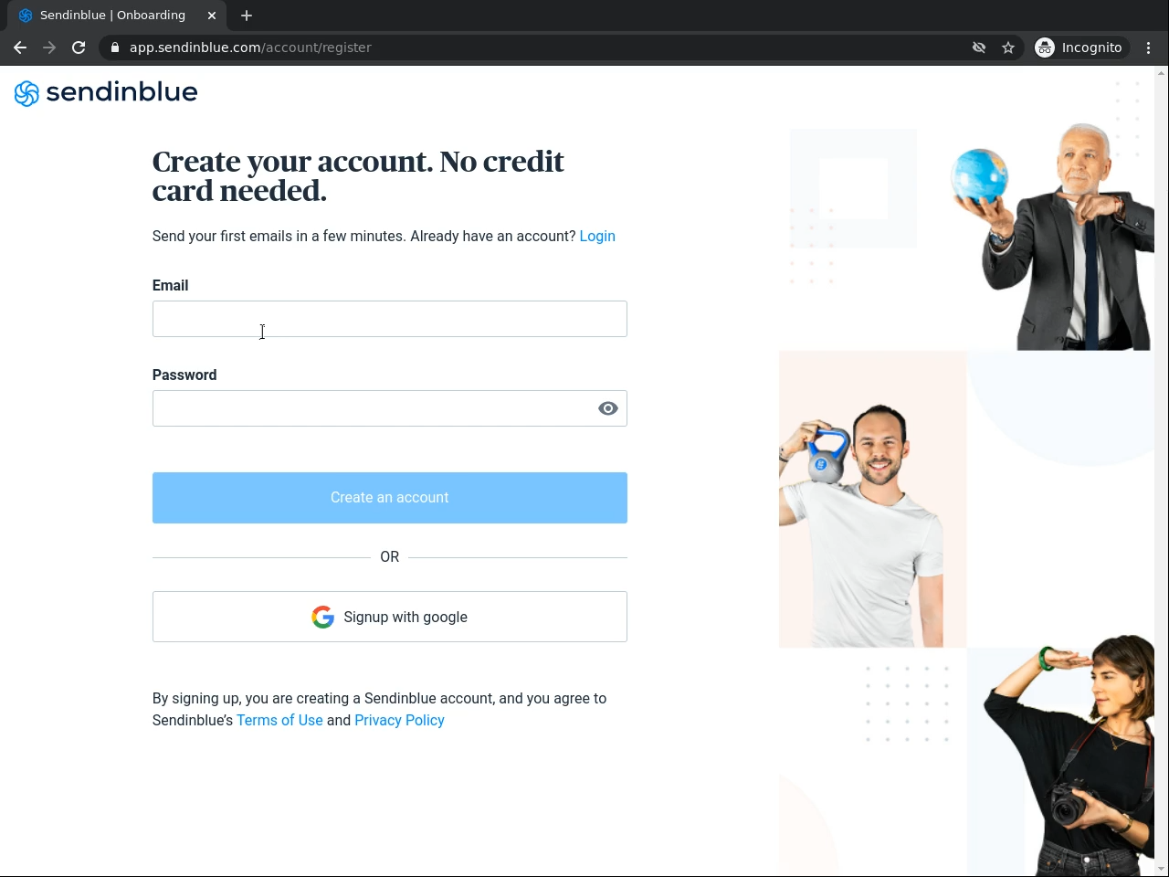Click Signup with google button
The image size is (1169, 877).
click(x=390, y=617)
